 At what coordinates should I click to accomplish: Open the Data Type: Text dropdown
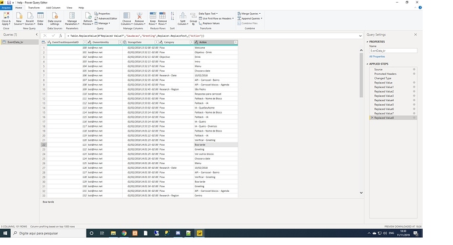click(208, 14)
